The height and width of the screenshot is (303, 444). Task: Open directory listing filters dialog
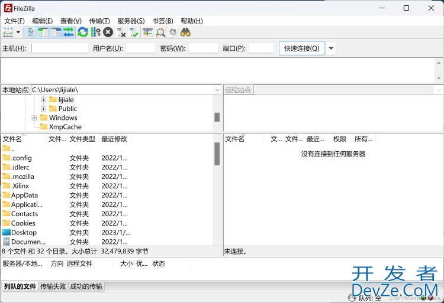pos(147,32)
